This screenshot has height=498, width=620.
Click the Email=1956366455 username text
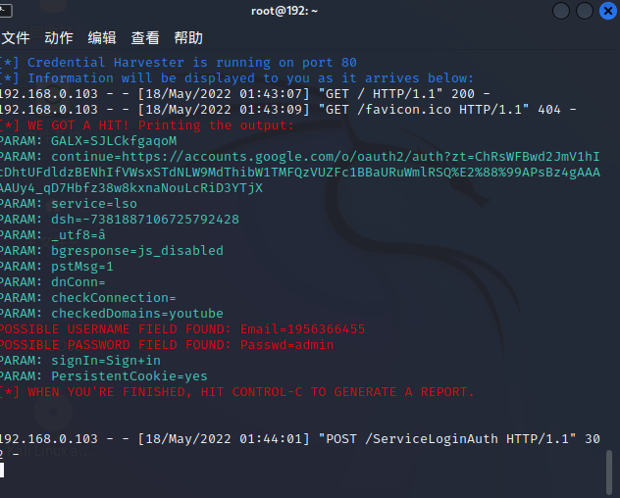(x=302, y=329)
